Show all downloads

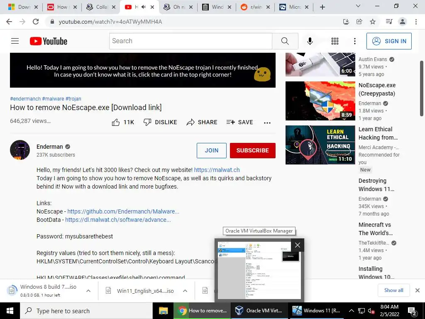[x=393, y=290]
